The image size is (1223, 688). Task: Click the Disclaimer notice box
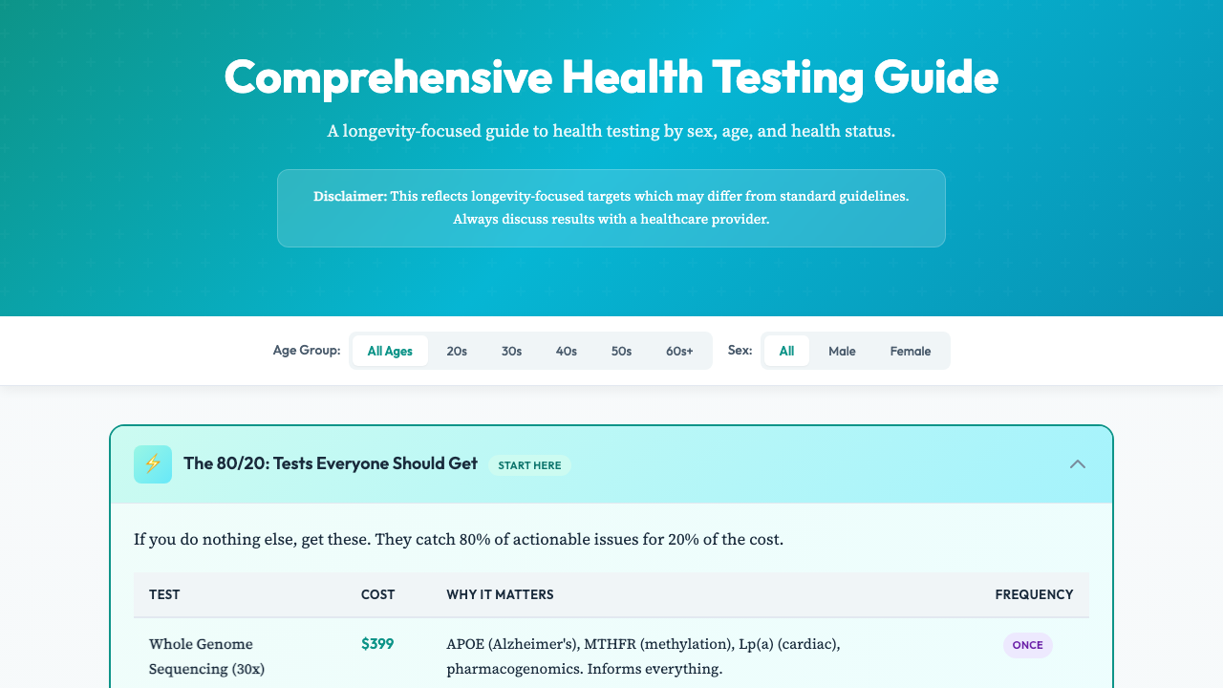[611, 207]
